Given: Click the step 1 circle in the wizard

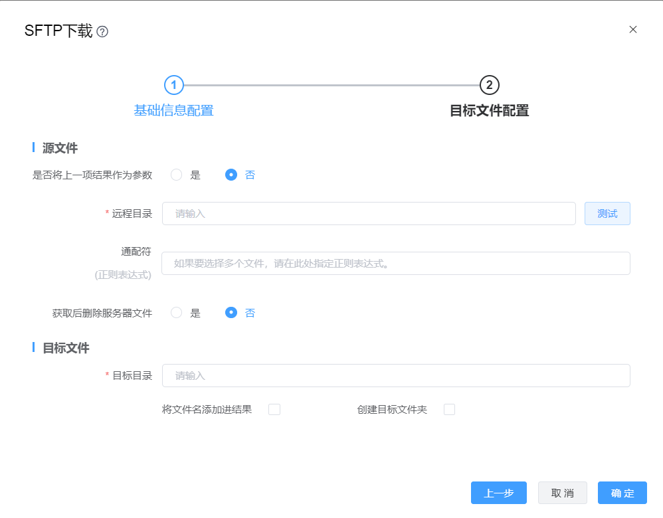Looking at the screenshot, I should (173, 85).
